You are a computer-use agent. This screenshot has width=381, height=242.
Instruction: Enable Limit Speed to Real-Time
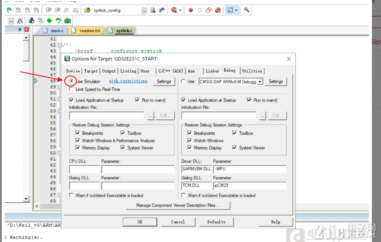[x=71, y=89]
